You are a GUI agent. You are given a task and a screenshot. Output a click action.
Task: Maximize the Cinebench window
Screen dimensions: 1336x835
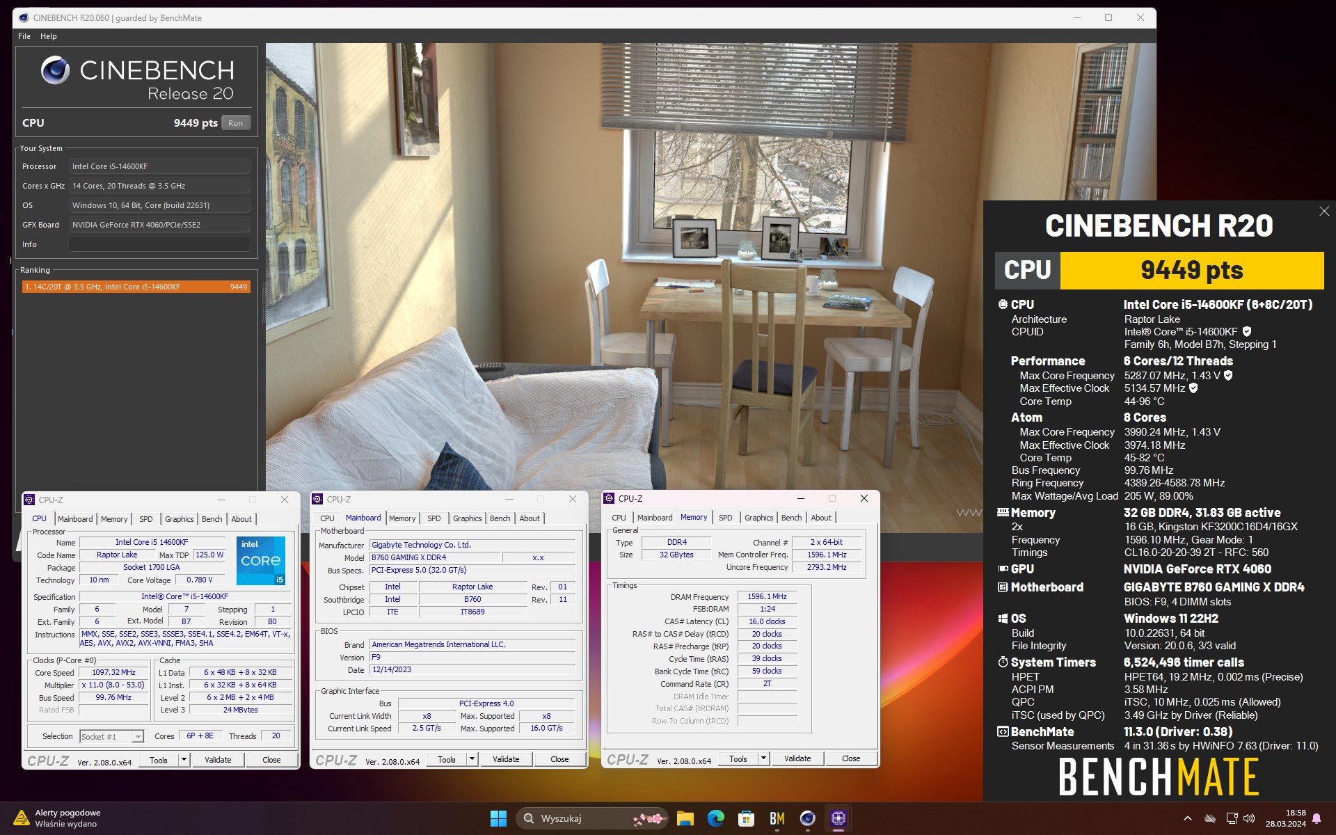click(x=1108, y=18)
